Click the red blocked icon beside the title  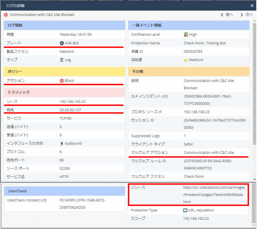pos(6,15)
